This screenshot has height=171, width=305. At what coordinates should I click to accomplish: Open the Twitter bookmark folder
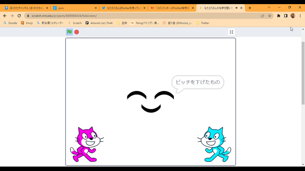tap(203, 23)
